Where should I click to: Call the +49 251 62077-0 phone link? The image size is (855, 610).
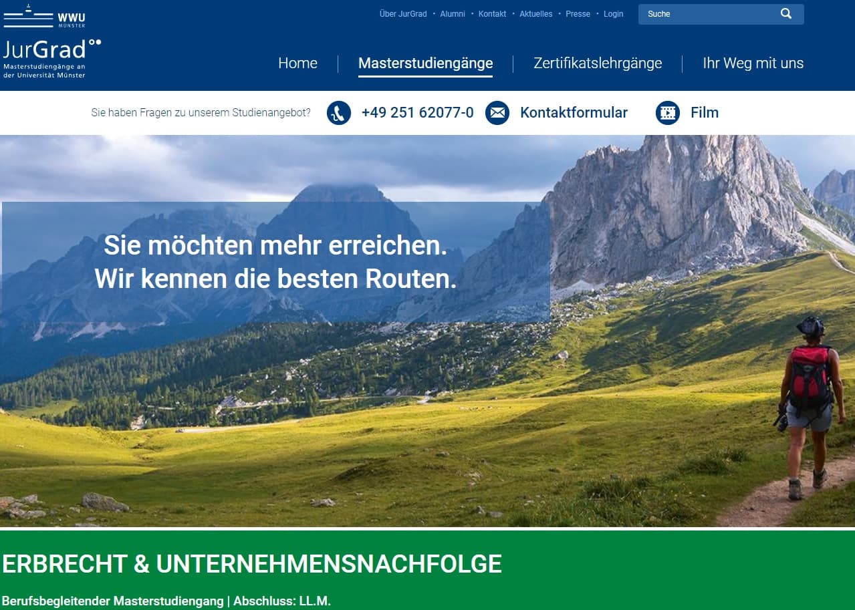(x=417, y=113)
